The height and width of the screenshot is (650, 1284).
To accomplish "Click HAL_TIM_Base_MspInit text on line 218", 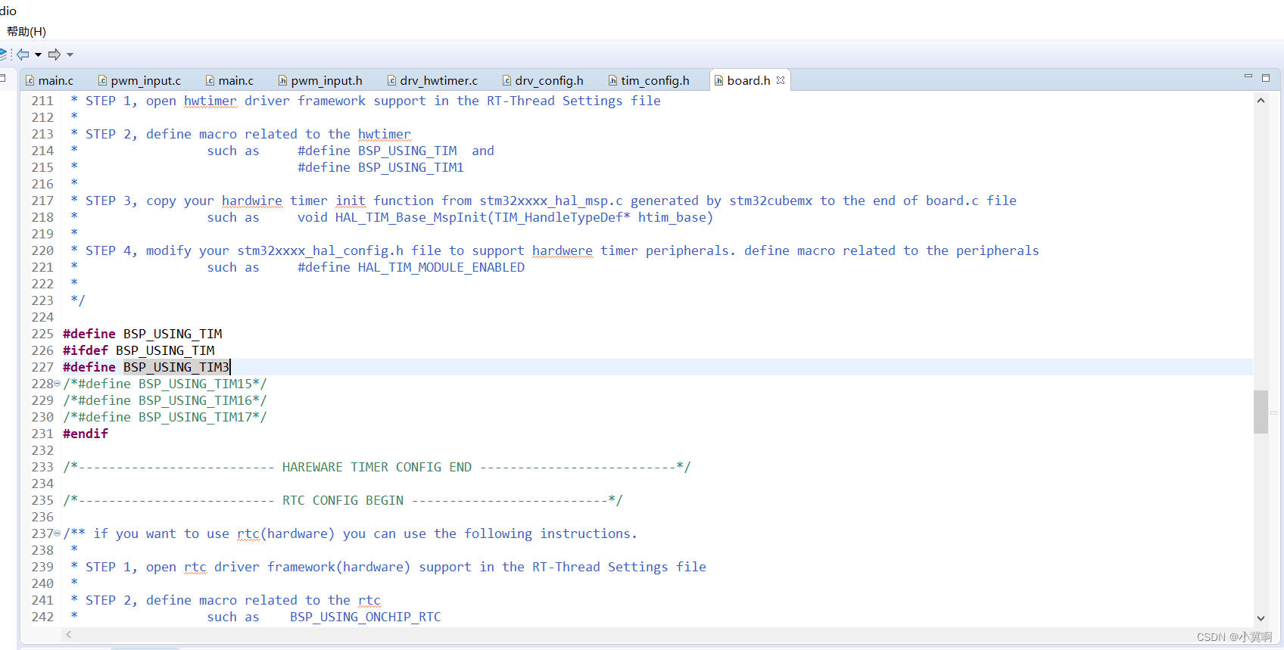I will (411, 217).
